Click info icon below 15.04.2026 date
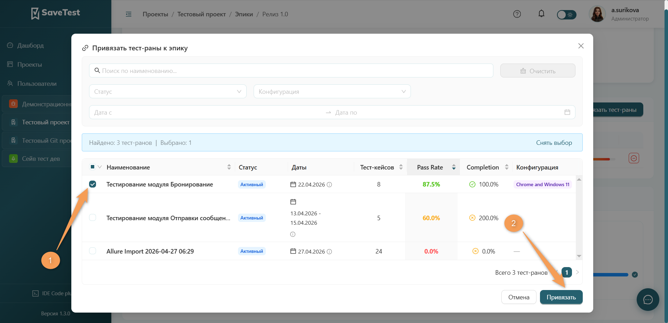 [293, 234]
